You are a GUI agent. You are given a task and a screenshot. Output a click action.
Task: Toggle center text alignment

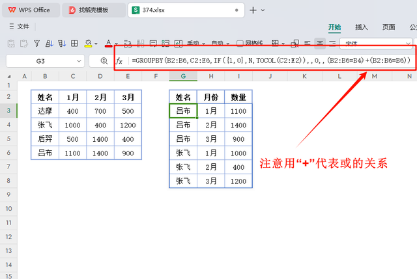pyautogui.click(x=320, y=44)
